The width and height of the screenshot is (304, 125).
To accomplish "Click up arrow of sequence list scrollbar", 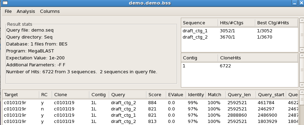I will coord(302,20).
